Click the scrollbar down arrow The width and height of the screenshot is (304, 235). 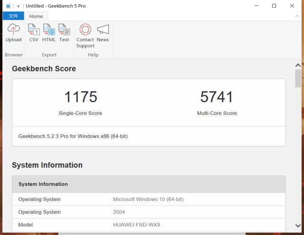pyautogui.click(x=298, y=226)
